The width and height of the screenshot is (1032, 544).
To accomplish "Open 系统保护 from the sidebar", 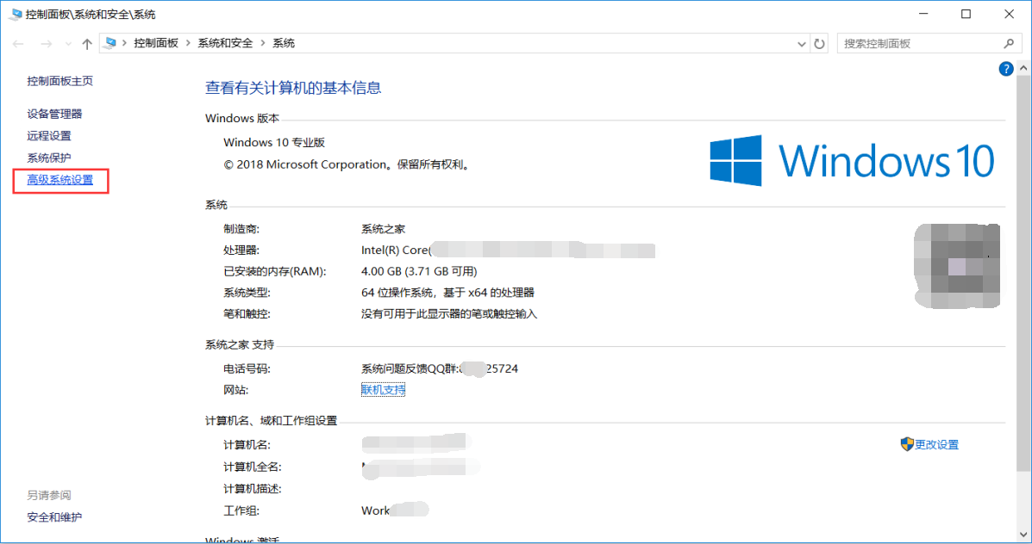I will [48, 158].
